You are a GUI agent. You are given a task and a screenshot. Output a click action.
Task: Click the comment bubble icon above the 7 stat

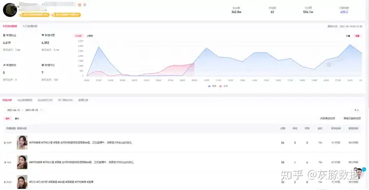pos(43,65)
